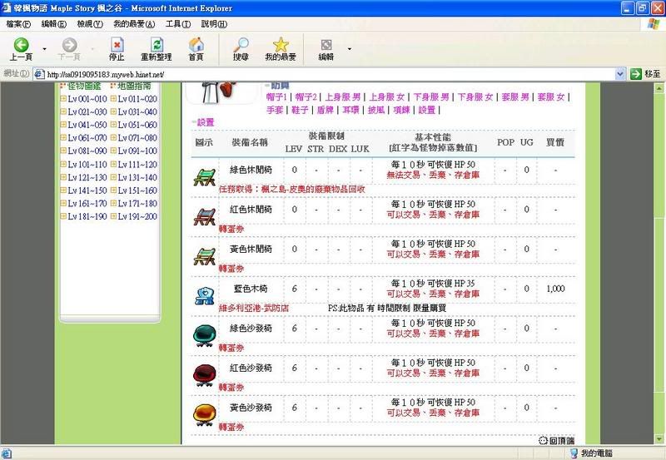Image resolution: width=666 pixels, height=460 pixels.
Task: Open the 編輯 toolbar dropdown arrow
Action: click(x=350, y=49)
